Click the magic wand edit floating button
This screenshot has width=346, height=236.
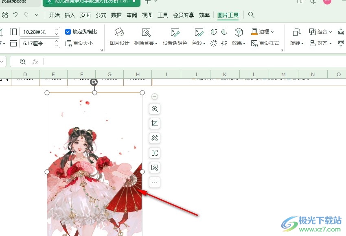(154, 138)
